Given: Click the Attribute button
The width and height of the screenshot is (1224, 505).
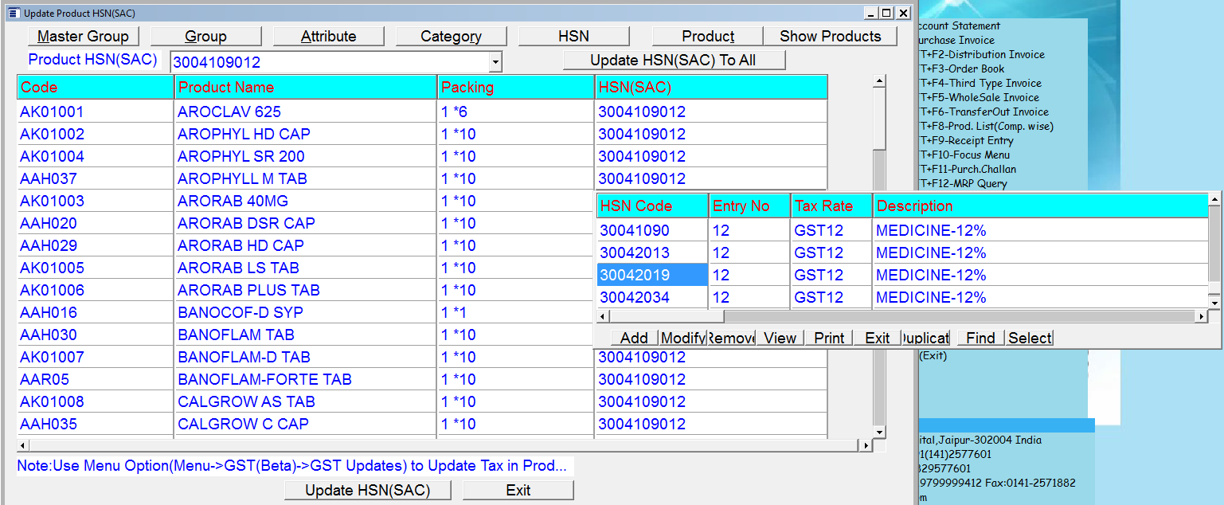Looking at the screenshot, I should [328, 36].
